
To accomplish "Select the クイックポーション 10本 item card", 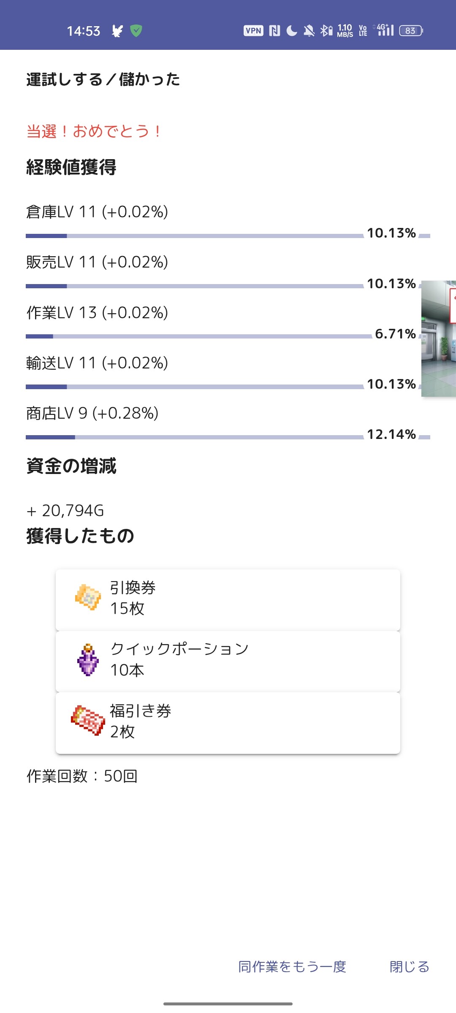I will click(x=228, y=661).
